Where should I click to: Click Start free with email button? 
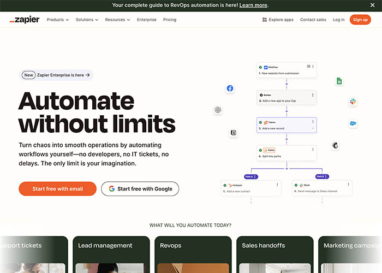tap(57, 189)
